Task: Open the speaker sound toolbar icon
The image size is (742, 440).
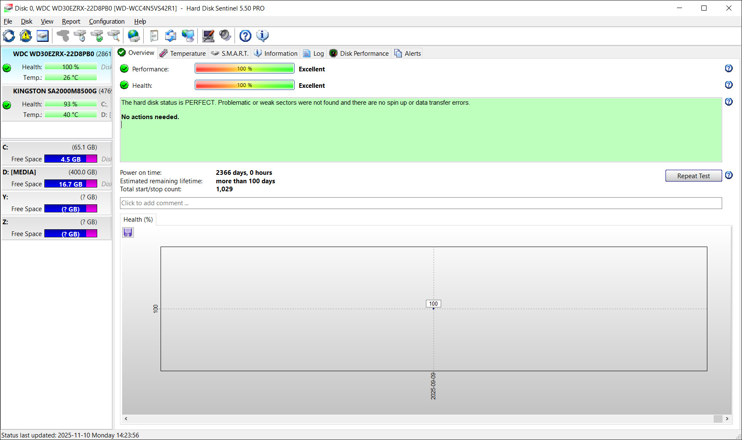Action: 225,36
